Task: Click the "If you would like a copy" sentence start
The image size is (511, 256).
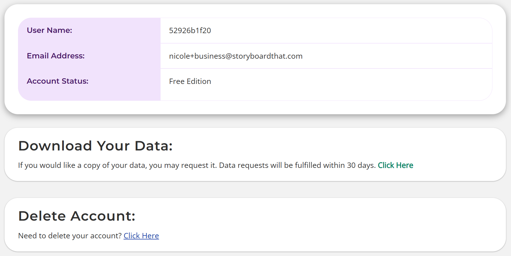Action: click(59, 165)
